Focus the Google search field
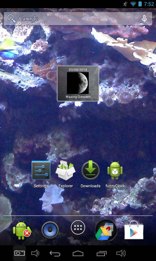The height and width of the screenshot is (261, 156). click(x=78, y=19)
